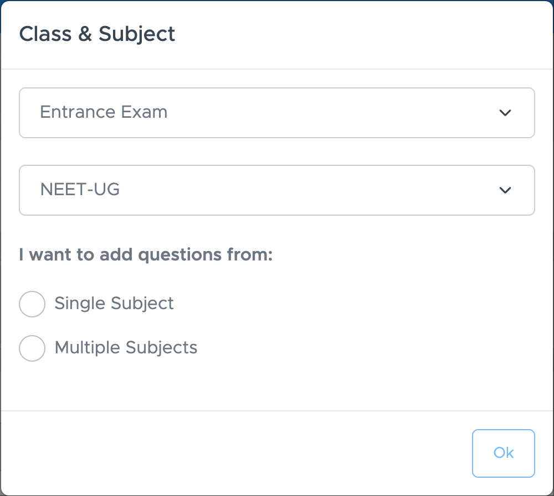554x496 pixels.
Task: Click the 'Entrance Exam' selected value text
Action: tap(104, 112)
